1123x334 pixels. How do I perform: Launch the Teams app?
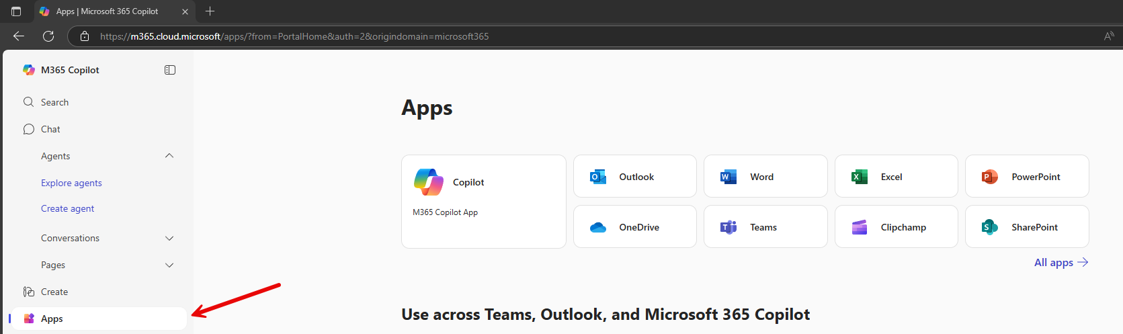765,227
